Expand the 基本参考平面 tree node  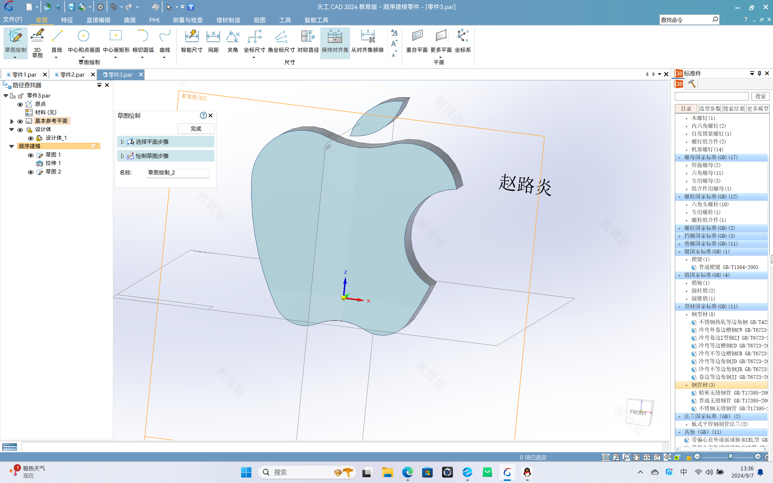pyautogui.click(x=12, y=121)
